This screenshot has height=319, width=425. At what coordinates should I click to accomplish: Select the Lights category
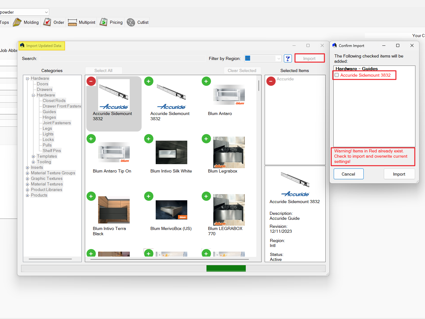(48, 134)
